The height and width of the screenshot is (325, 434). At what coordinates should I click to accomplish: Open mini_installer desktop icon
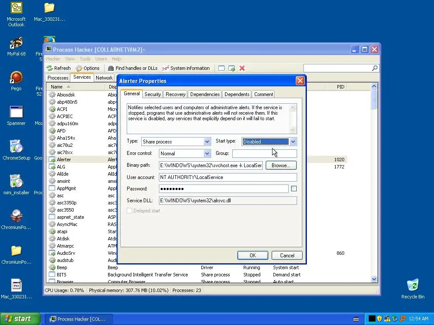coord(17,185)
